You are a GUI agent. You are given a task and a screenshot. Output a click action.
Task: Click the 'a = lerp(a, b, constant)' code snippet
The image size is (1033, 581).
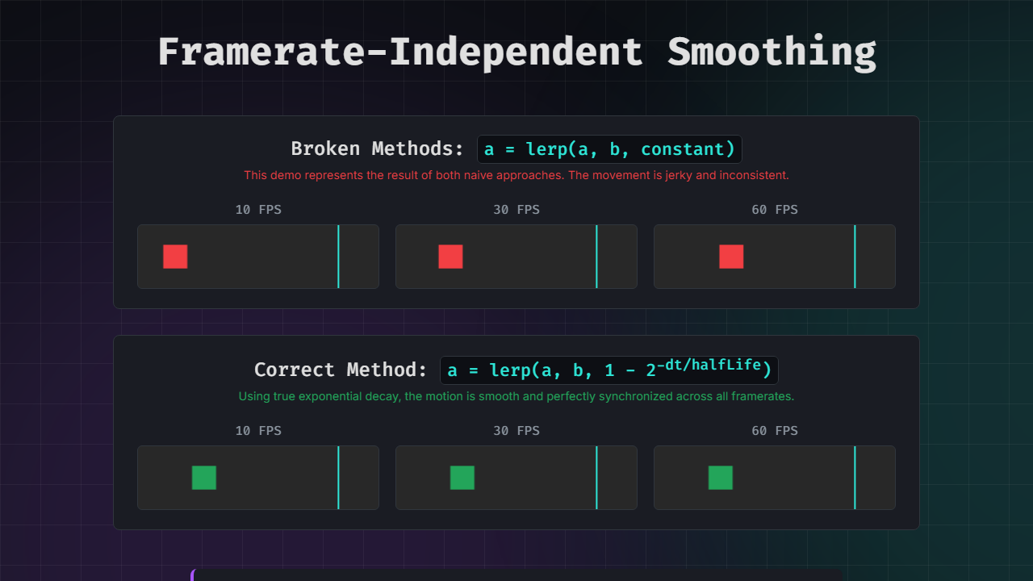(x=609, y=149)
